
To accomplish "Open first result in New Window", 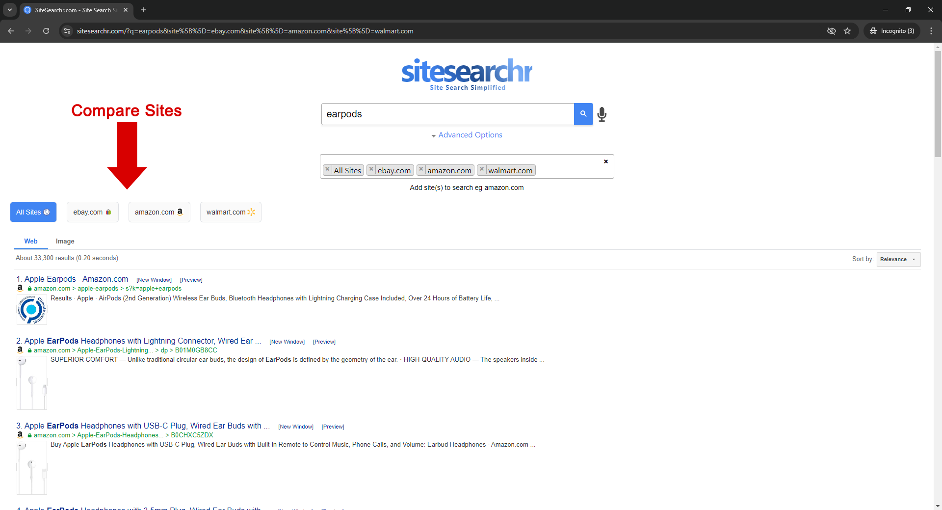I will (x=154, y=280).
